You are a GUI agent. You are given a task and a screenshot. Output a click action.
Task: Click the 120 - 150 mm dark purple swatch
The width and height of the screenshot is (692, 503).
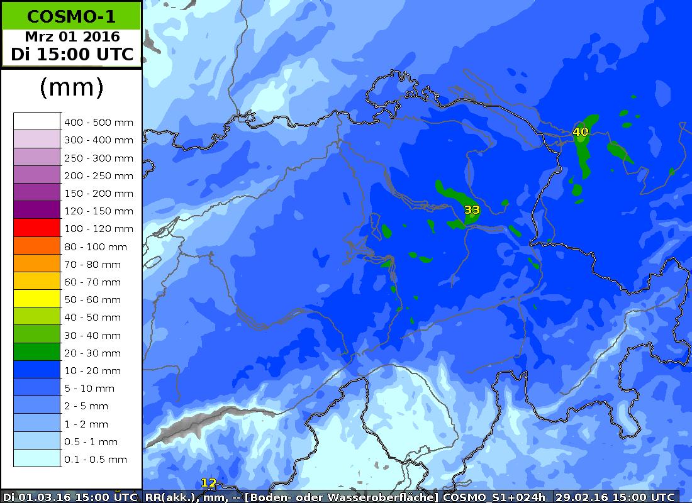point(37,209)
